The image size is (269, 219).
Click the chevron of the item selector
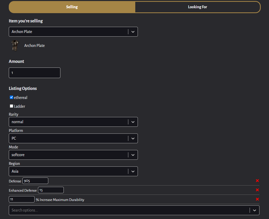(133, 32)
